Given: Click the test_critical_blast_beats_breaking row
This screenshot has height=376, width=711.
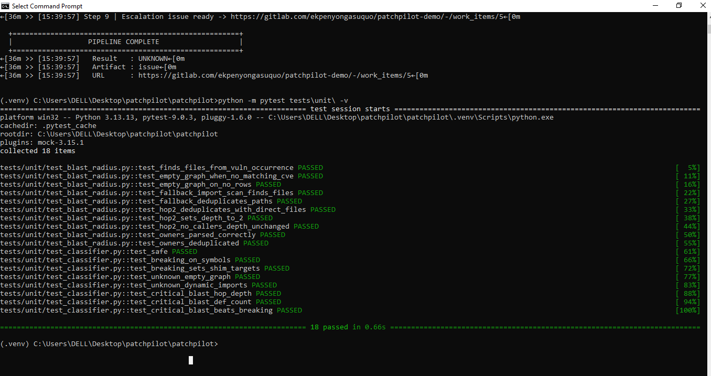Looking at the screenshot, I should click(350, 310).
